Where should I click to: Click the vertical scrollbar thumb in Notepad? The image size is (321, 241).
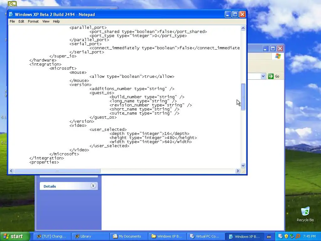[x=243, y=97]
